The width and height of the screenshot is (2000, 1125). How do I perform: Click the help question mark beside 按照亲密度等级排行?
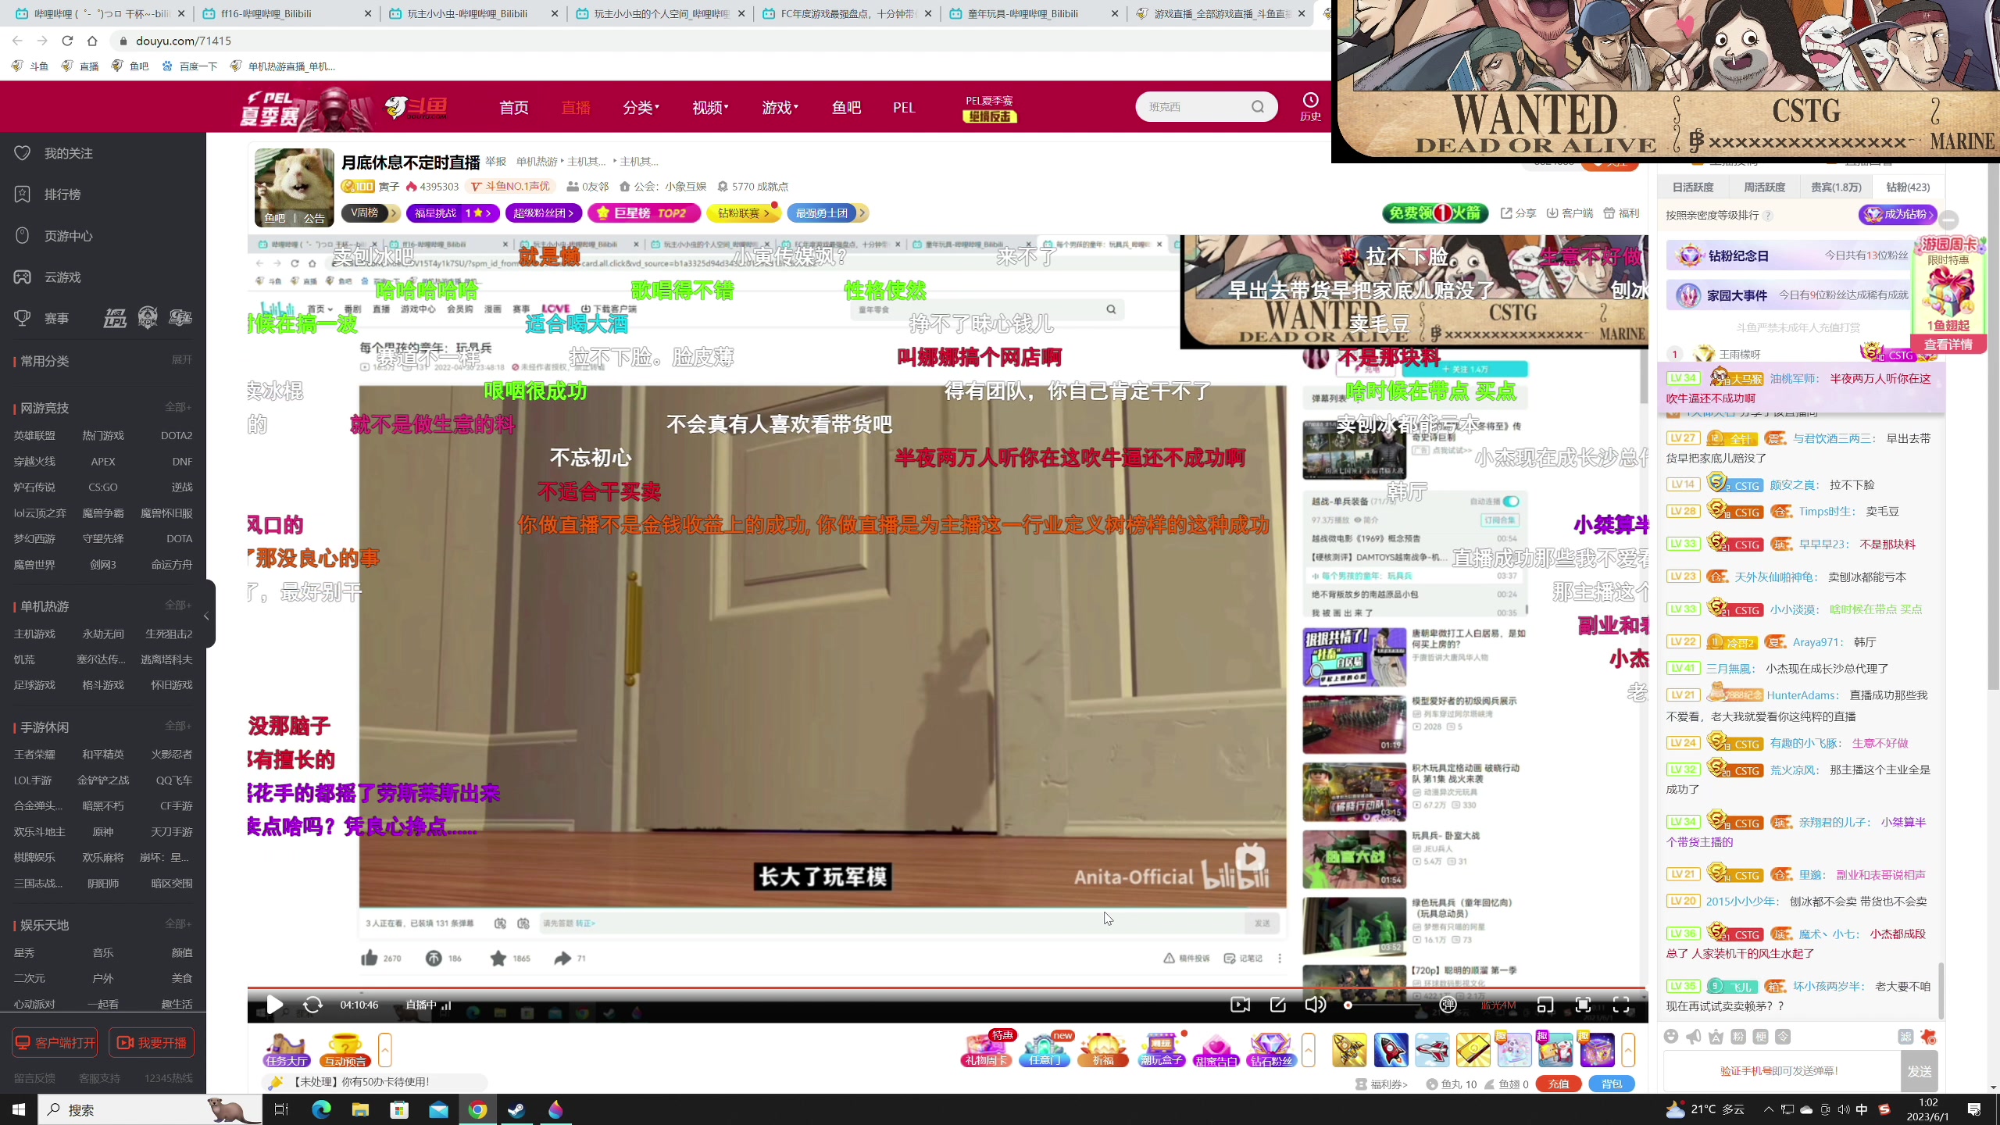[x=1767, y=216]
